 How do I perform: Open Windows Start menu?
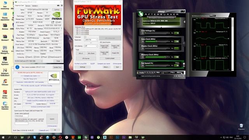[3, 137]
